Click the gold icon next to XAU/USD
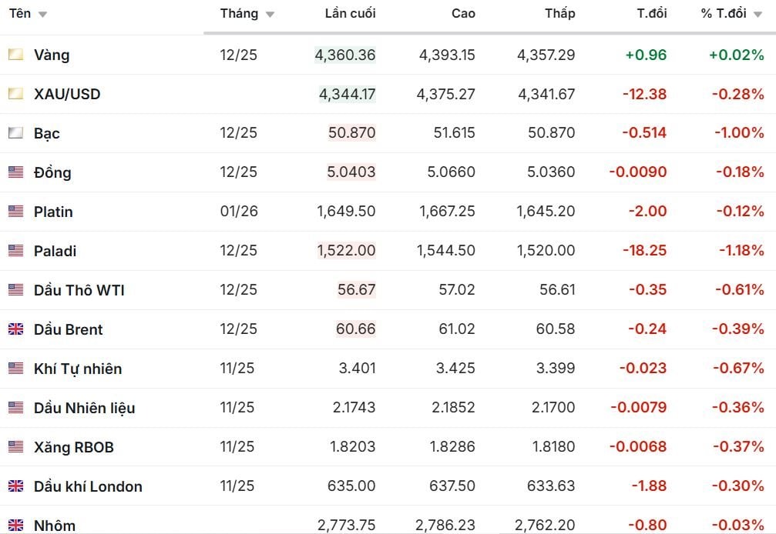Image resolution: width=776 pixels, height=534 pixels. point(15,94)
